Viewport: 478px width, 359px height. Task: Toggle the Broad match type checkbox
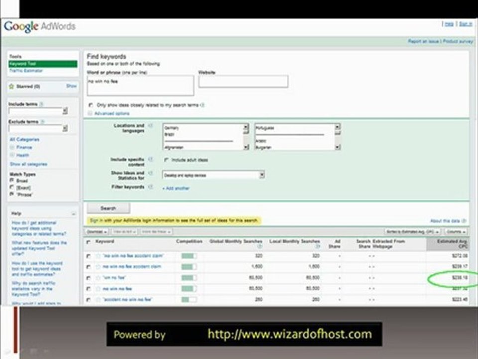click(12, 180)
